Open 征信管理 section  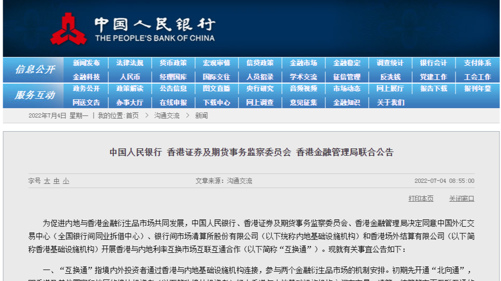347,77
